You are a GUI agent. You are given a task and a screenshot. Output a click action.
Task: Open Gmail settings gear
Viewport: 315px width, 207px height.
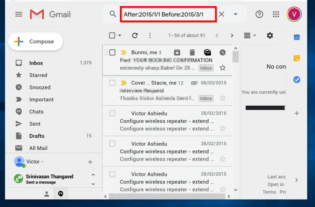coord(270,35)
